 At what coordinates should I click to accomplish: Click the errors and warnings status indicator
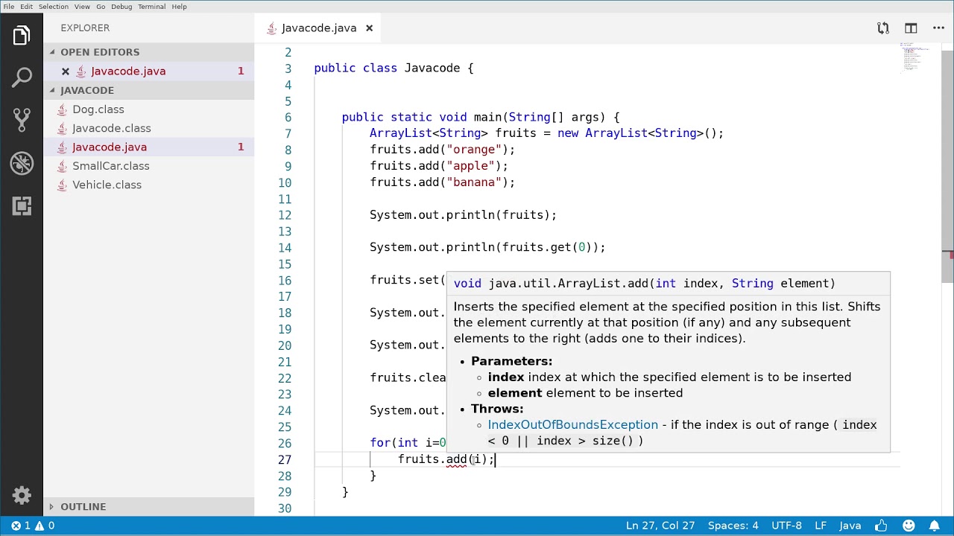coord(33,526)
